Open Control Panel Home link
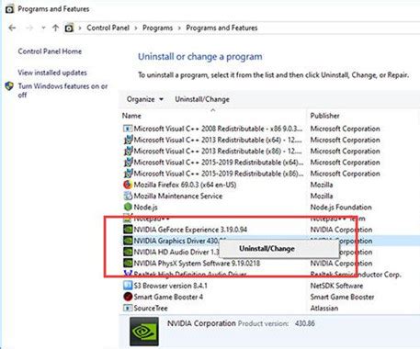 (x=50, y=51)
